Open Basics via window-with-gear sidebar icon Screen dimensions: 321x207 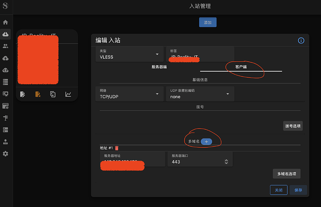pos(6,106)
